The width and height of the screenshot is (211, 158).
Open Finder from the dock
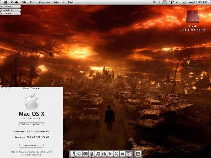73,154
